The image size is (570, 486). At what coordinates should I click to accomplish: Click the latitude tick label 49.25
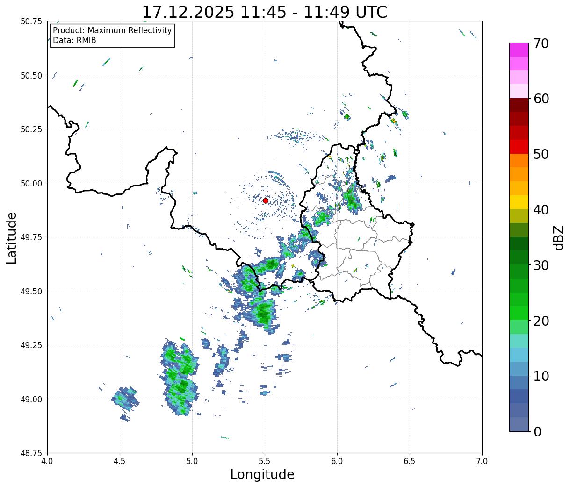pyautogui.click(x=31, y=345)
